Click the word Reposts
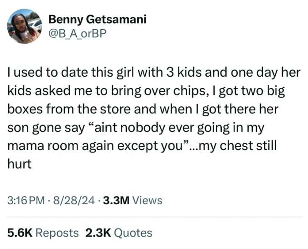This screenshot has height=249, width=308. (x=57, y=233)
